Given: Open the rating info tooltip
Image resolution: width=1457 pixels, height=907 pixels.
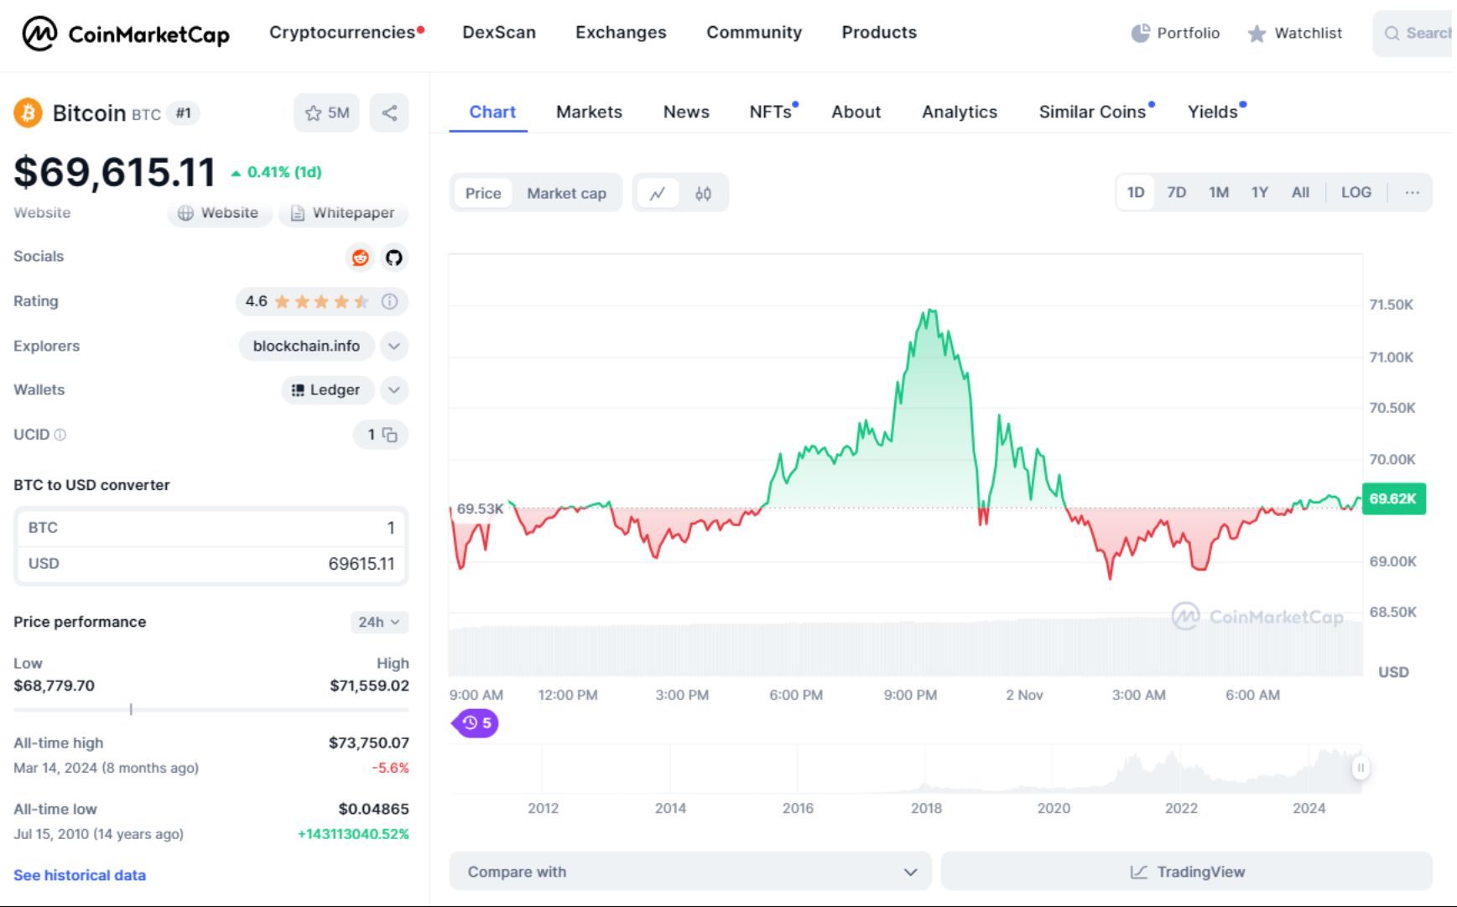Looking at the screenshot, I should point(389,301).
